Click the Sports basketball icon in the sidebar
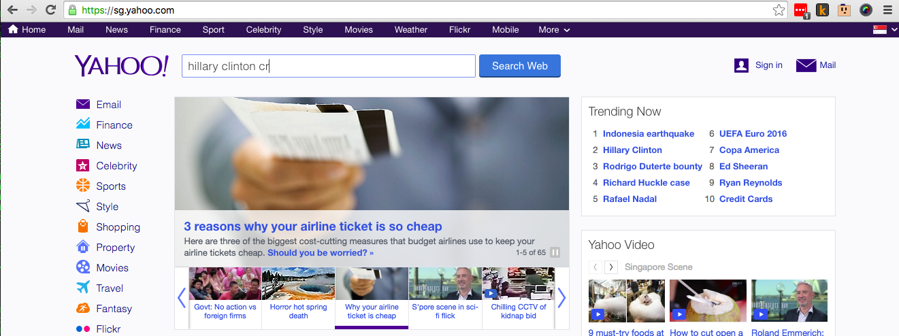Viewport: 899px width, 336px height. tap(83, 185)
